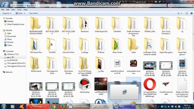Select the Hounds Online folder

[x=69, y=46]
